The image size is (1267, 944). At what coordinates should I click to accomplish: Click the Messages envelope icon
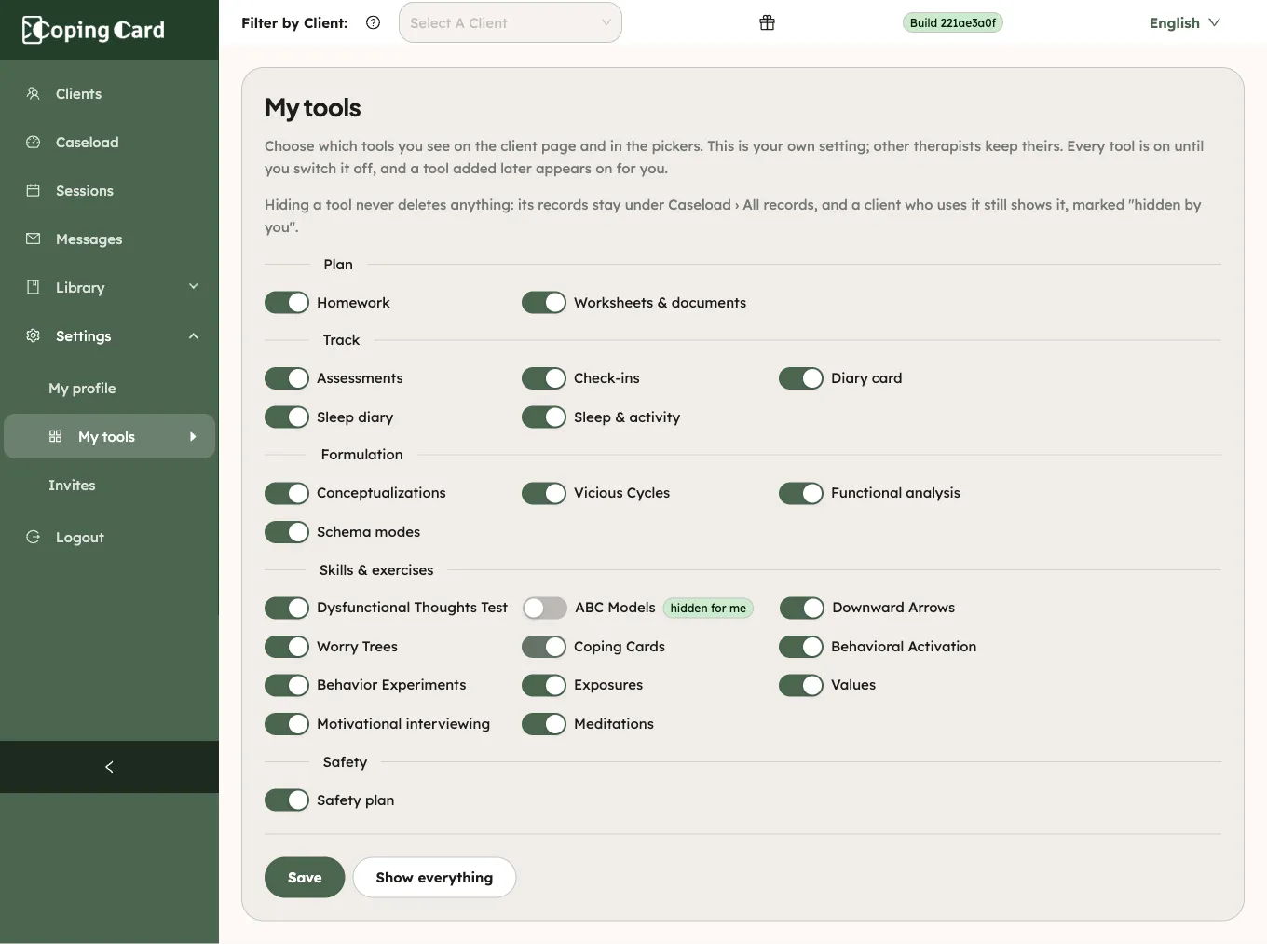pos(34,239)
